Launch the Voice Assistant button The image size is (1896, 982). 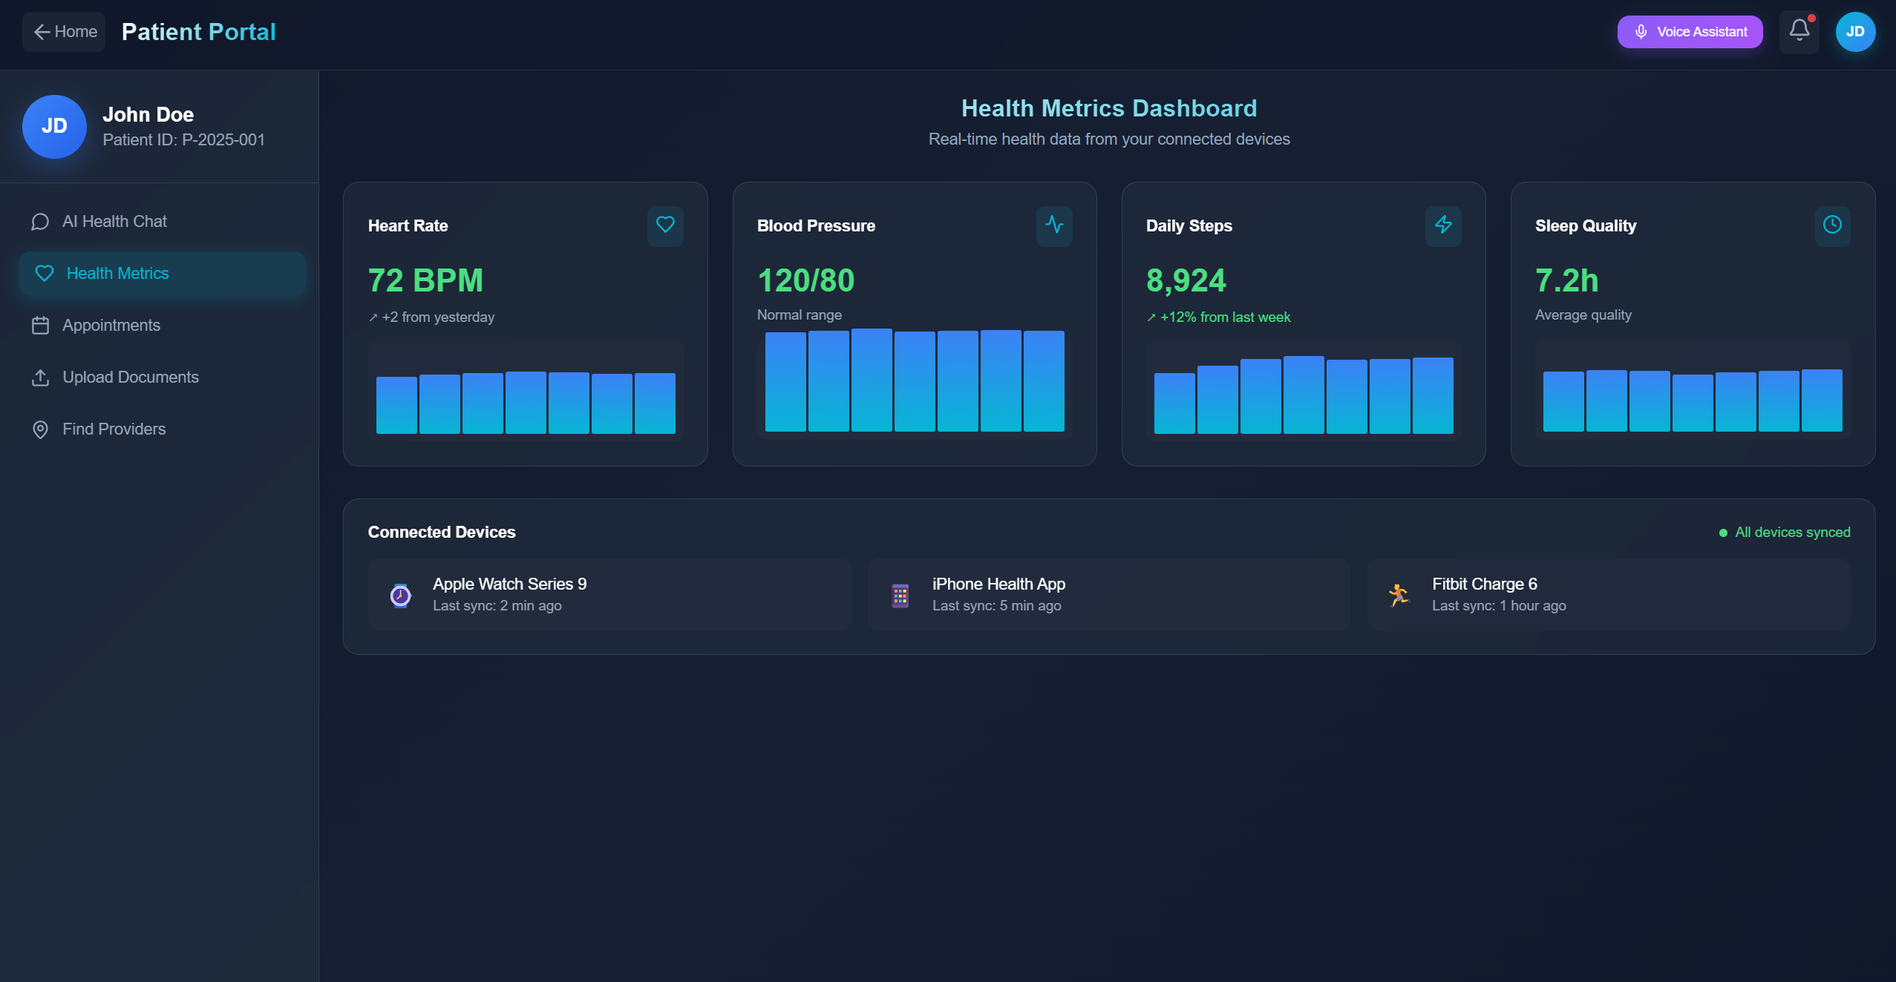[1690, 31]
